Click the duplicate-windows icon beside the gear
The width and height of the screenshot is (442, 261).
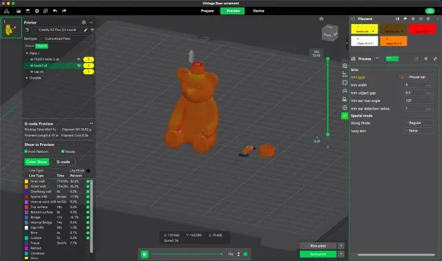point(46,11)
